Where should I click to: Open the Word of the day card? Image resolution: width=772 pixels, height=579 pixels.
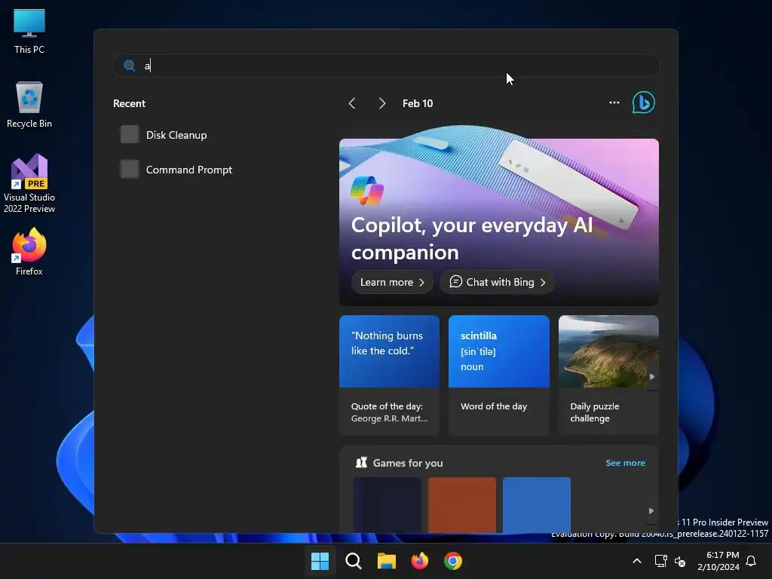click(499, 375)
